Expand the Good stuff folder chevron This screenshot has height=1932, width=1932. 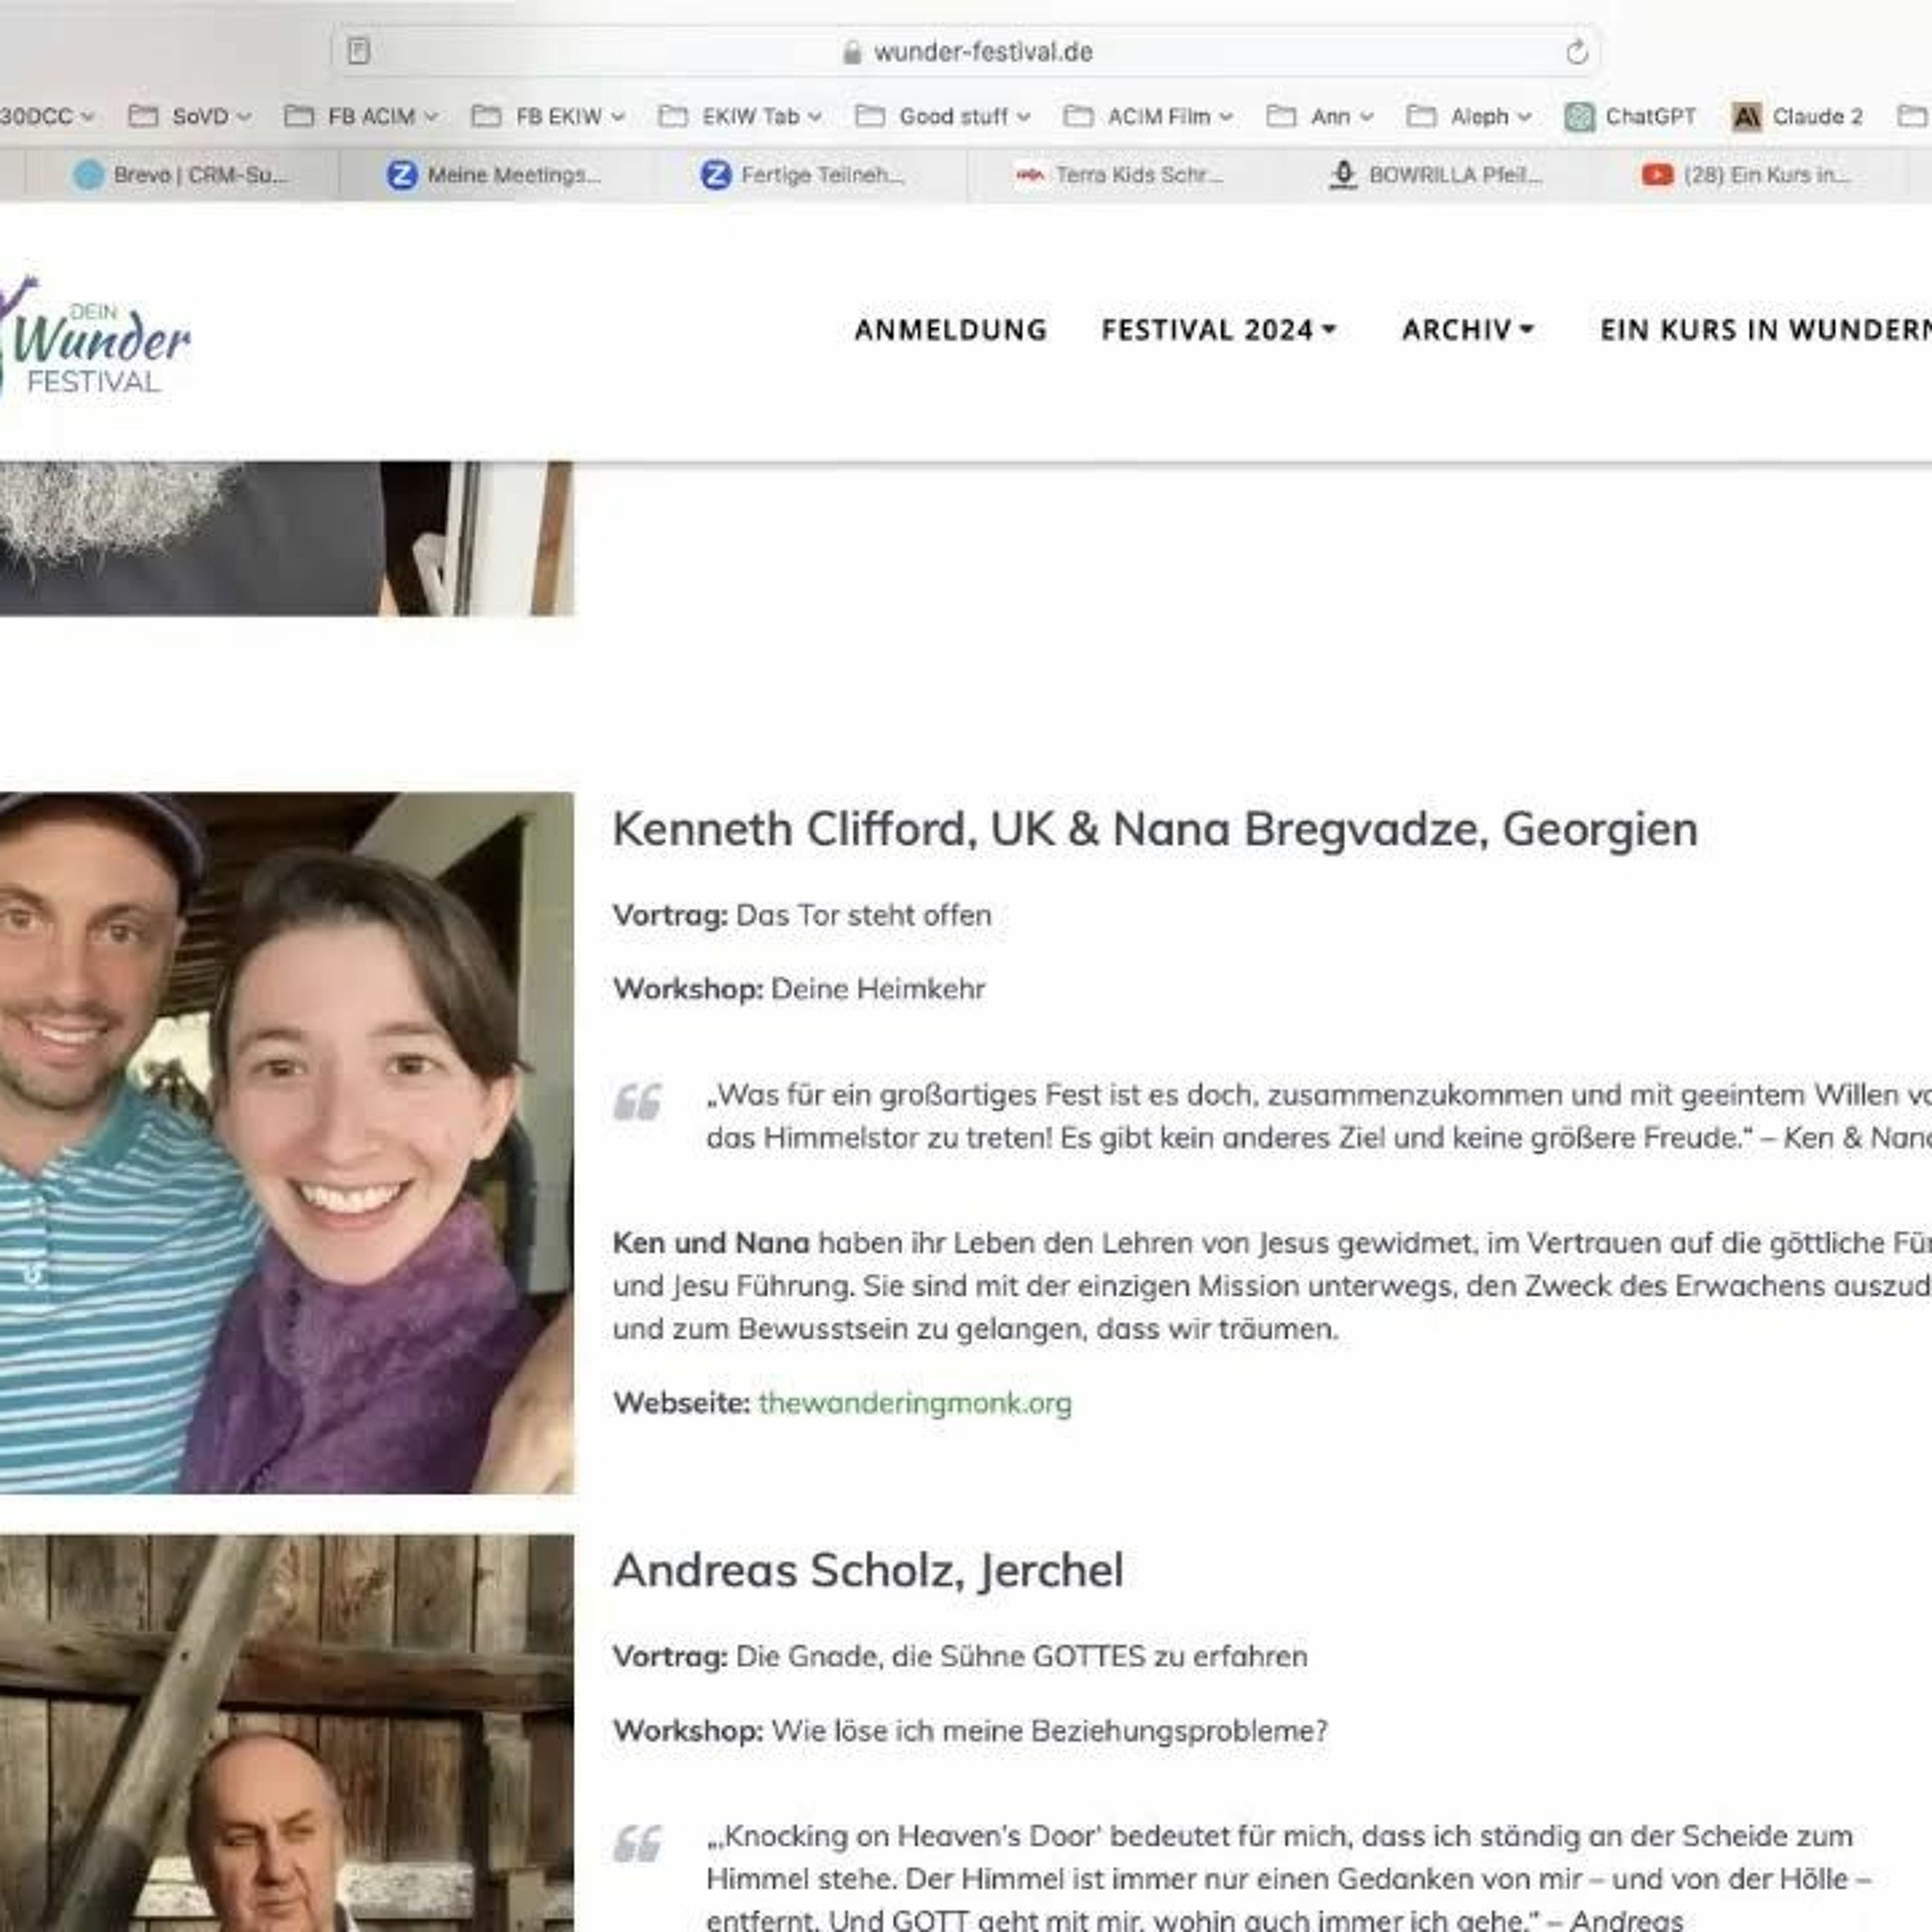(1024, 117)
